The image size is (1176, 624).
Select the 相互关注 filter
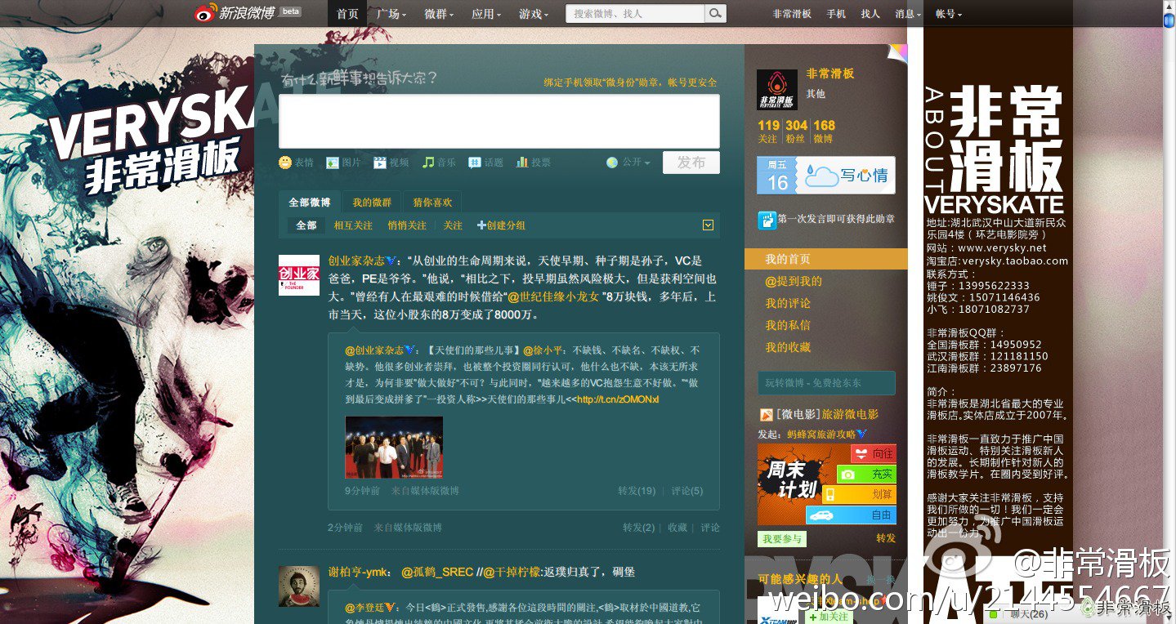353,225
